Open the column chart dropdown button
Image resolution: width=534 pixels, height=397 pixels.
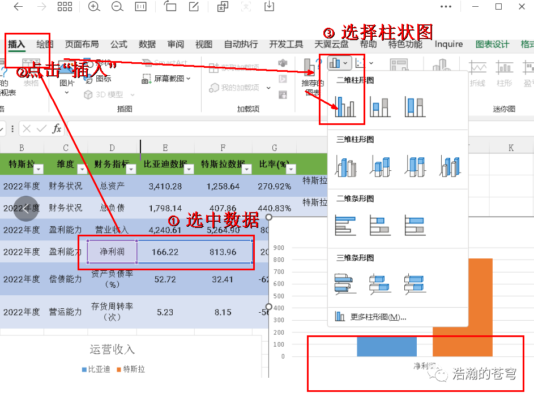(339, 63)
